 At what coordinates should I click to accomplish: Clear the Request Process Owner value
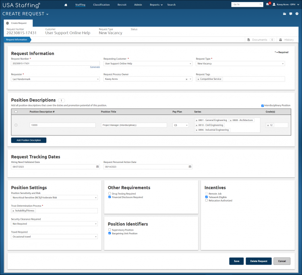(186, 79)
